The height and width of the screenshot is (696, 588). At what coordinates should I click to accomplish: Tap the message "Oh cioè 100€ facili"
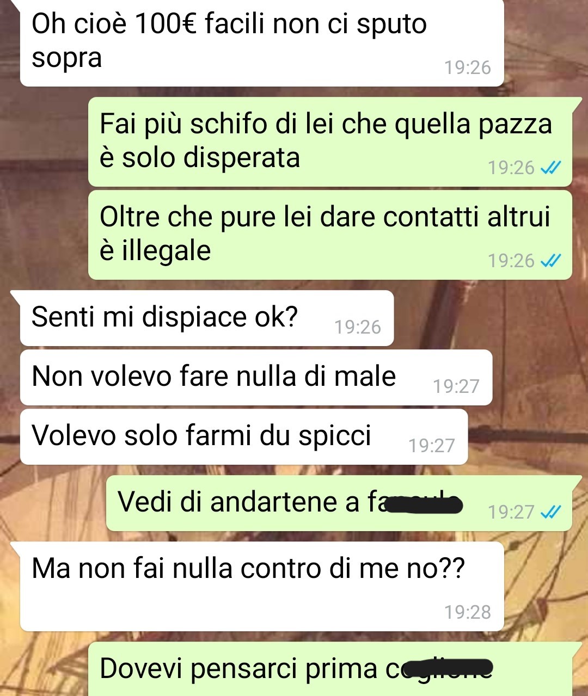261,42
